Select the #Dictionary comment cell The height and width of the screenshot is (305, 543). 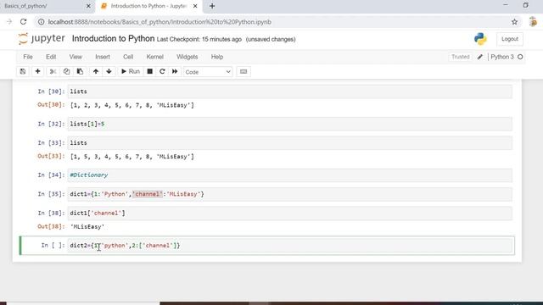[289, 175]
